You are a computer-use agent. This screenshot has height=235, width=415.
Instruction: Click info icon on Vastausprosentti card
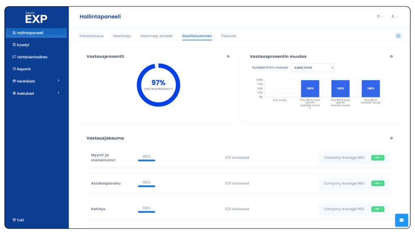coord(228,57)
